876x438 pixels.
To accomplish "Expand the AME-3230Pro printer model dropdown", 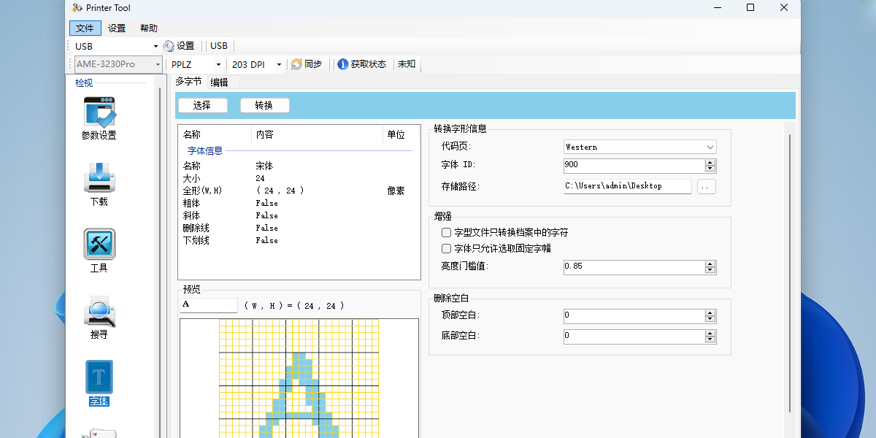I will [x=158, y=64].
